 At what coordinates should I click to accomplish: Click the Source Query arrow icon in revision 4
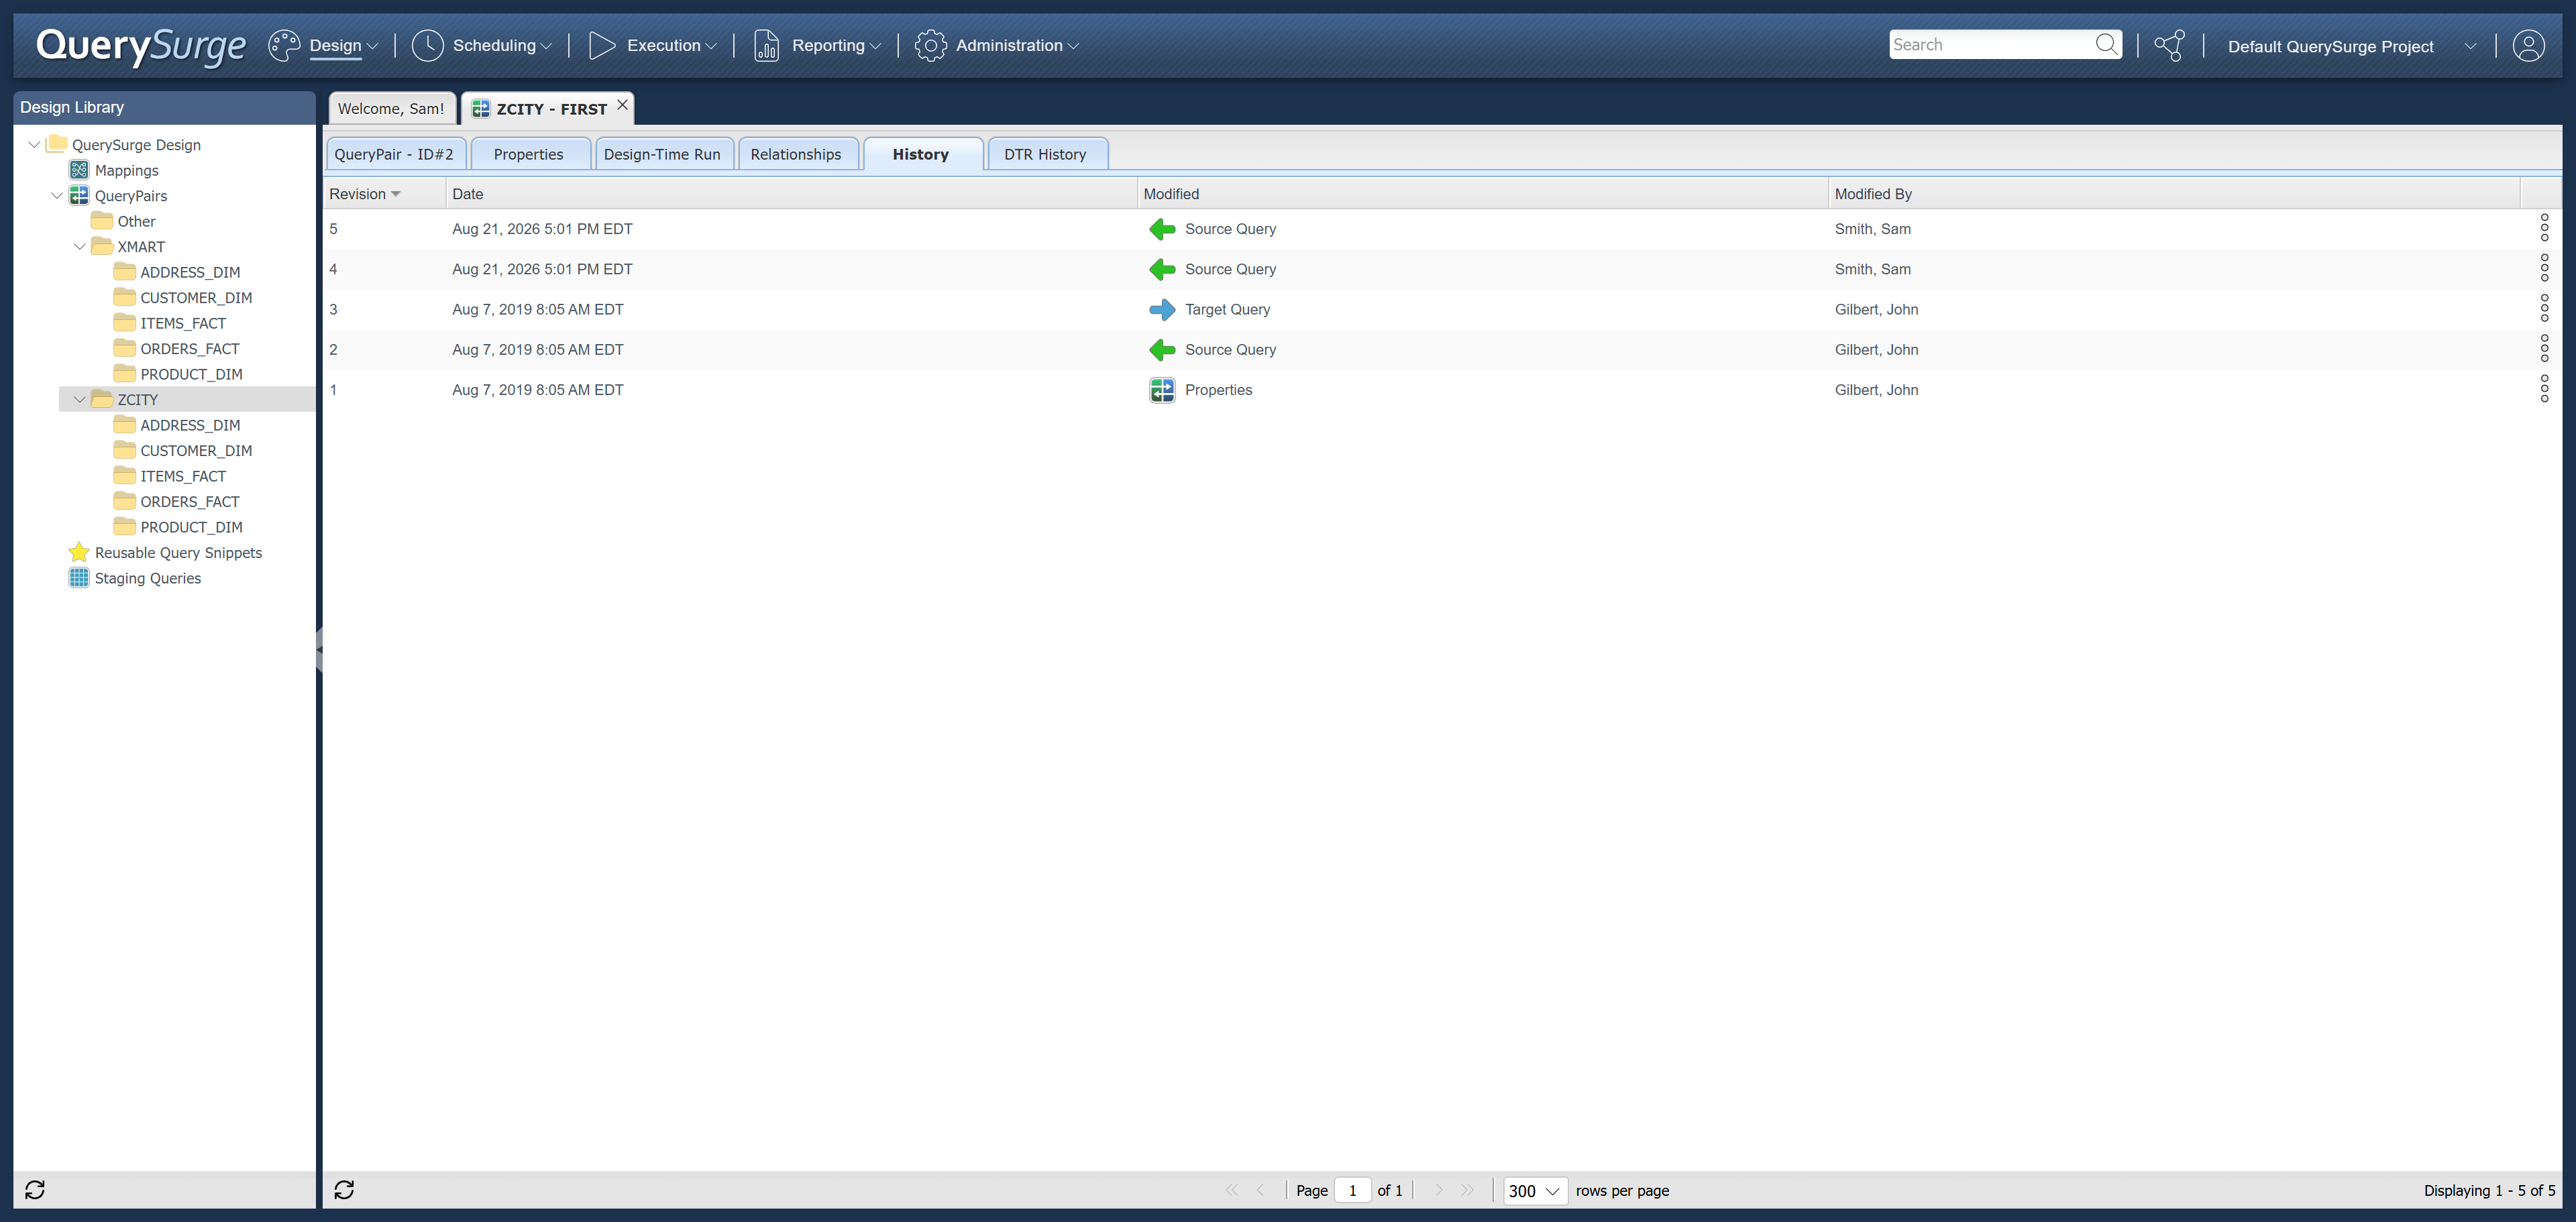point(1162,269)
